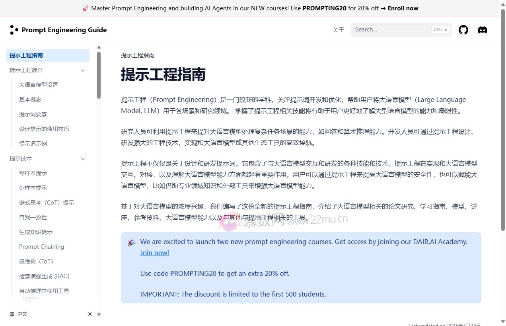This screenshot has width=506, height=326.
Task: Click the GitHub icon in the header
Action: (x=463, y=30)
